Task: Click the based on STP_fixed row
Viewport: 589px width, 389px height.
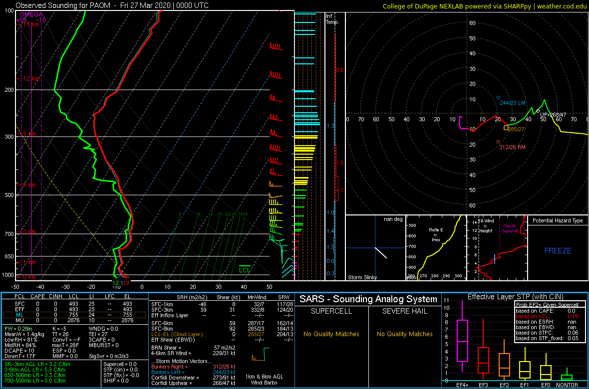Action: [548, 338]
